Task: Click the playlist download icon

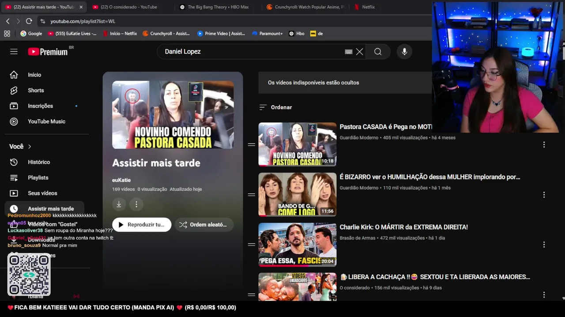Action: (119, 204)
